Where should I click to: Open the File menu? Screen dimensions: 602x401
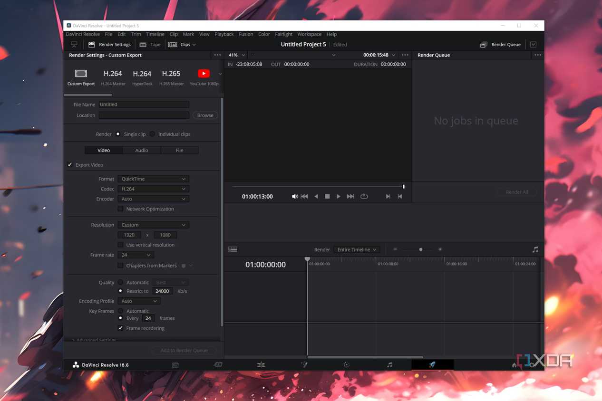coord(108,34)
